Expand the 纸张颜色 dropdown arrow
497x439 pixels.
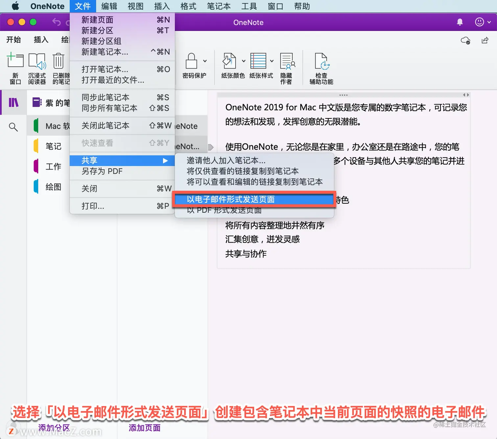coord(244,61)
